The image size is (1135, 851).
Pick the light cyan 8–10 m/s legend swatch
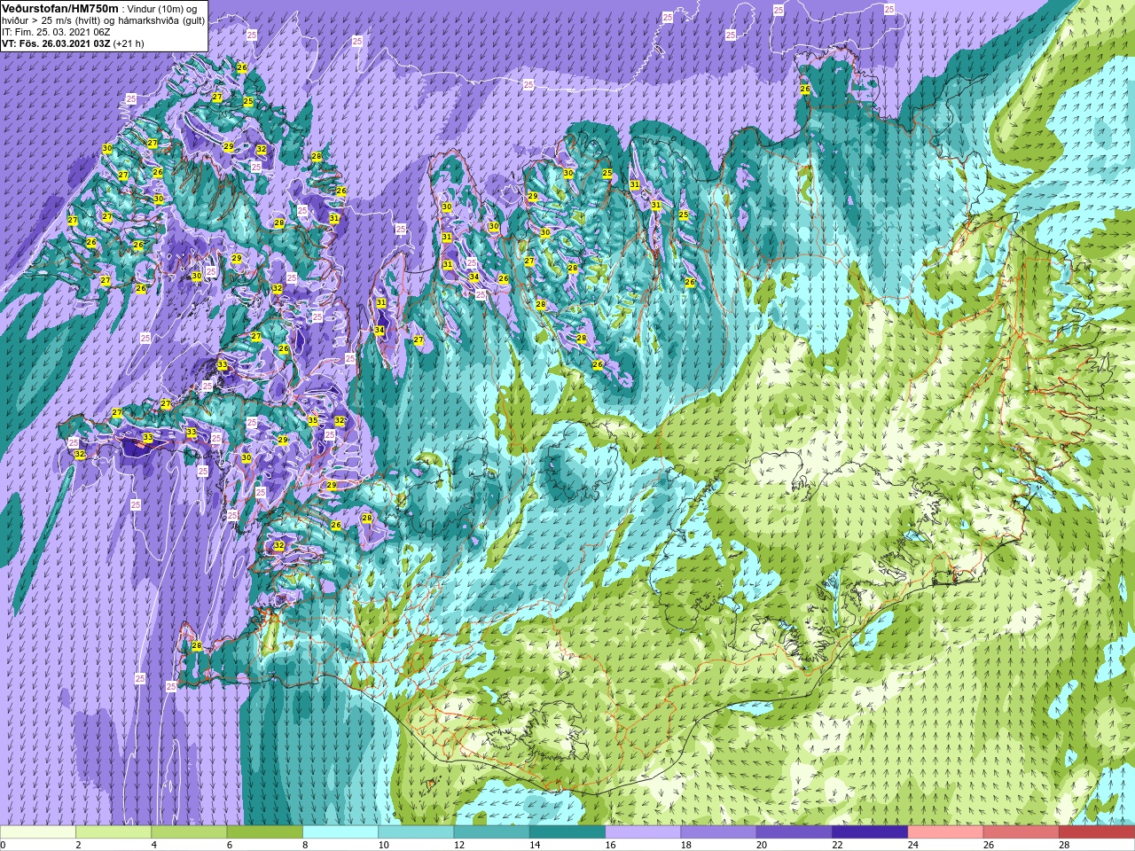pos(340,832)
